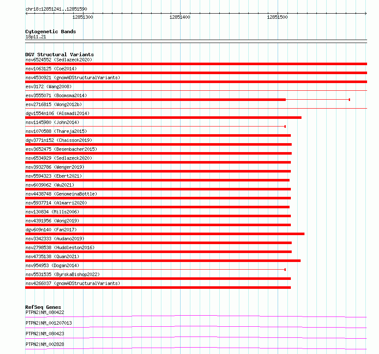Click the DGV Structural Variants track heading

click(60, 55)
